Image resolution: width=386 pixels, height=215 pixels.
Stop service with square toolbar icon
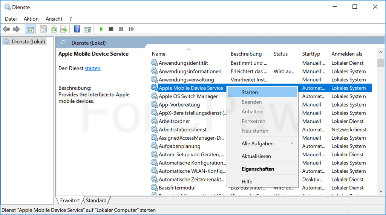tap(111, 29)
